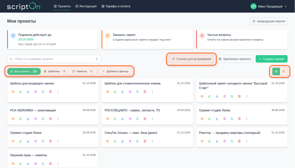Viewport: 295px width, 168px height.
Task: Add user to "Быстрый Старт" script
Action: [x=232, y=96]
